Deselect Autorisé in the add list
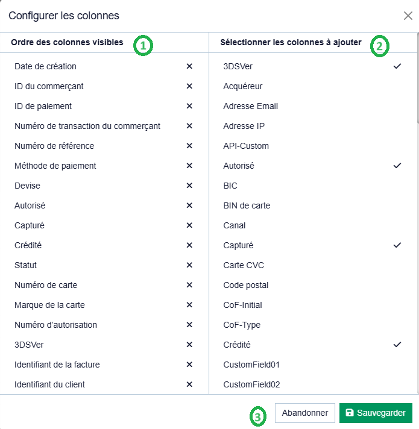419x429 pixels. tap(397, 166)
